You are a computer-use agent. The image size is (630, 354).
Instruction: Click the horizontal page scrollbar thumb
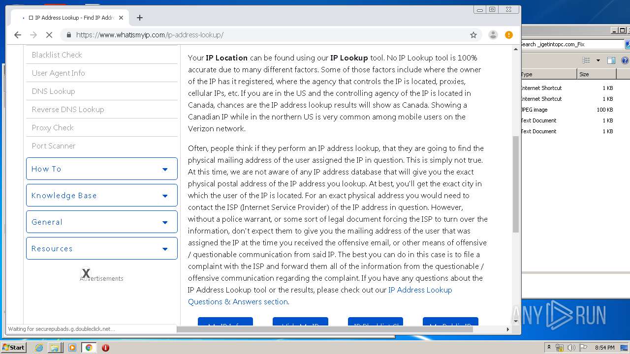(325, 329)
